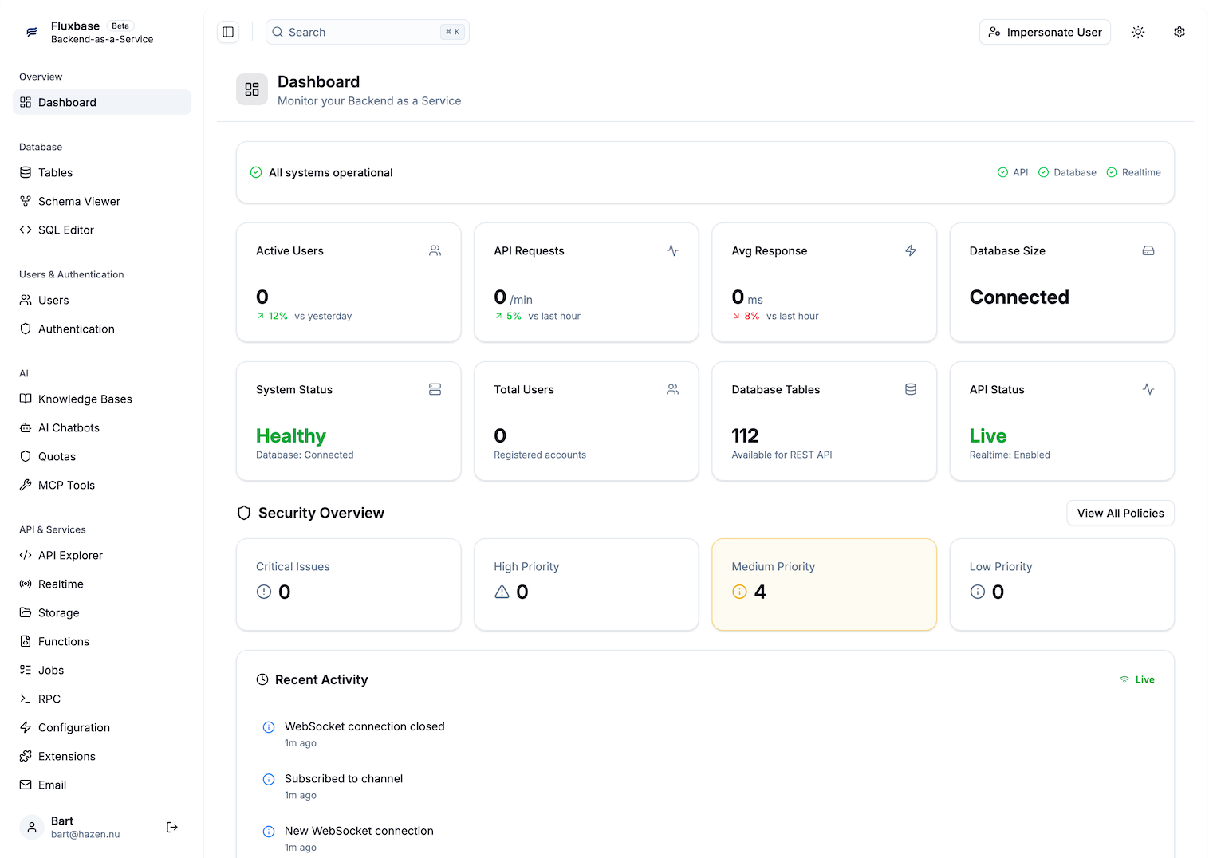Click the 'Connected' Database Size value

(x=1019, y=297)
